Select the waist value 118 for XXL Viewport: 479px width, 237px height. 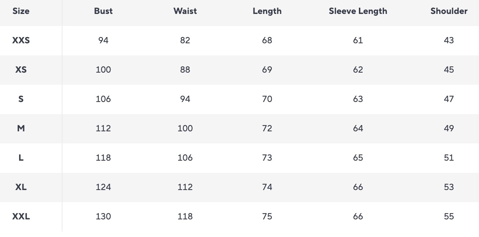coord(185,216)
